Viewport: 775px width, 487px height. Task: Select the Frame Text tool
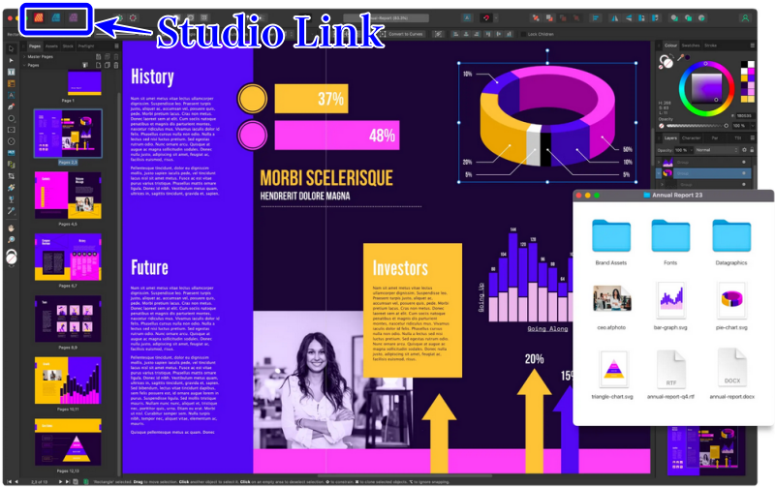click(x=11, y=72)
